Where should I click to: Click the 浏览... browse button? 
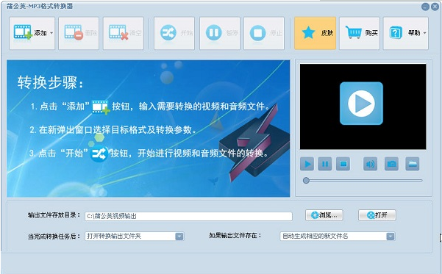324,215
